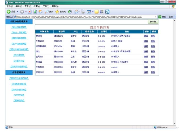
Task: Delete (删除) the 捷达 vehicle row
Action: click(153, 52)
